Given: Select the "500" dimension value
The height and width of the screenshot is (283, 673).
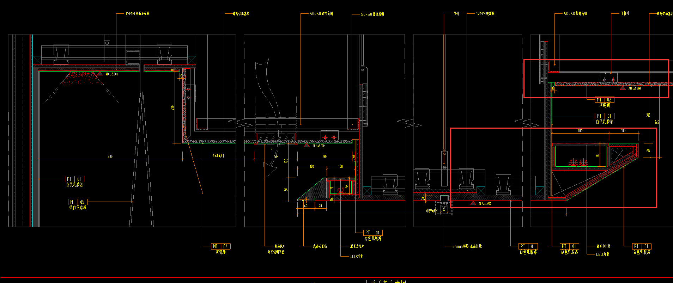Looking at the screenshot, I should click(x=110, y=156).
